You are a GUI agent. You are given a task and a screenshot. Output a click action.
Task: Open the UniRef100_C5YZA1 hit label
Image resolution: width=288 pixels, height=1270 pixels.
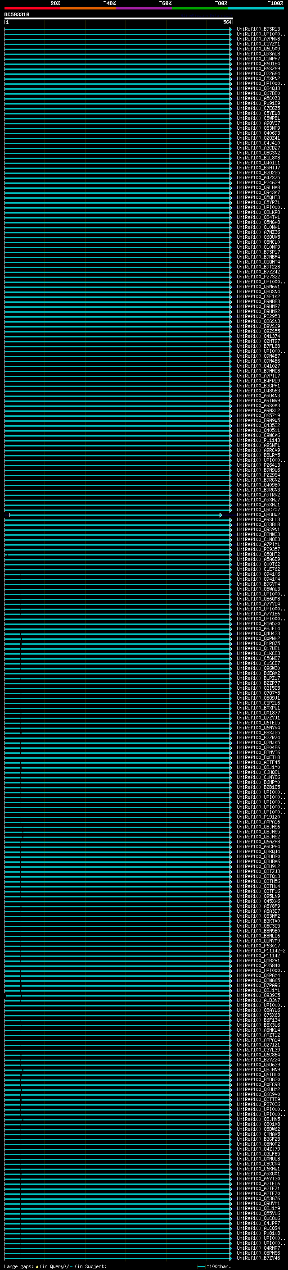[x=258, y=44]
